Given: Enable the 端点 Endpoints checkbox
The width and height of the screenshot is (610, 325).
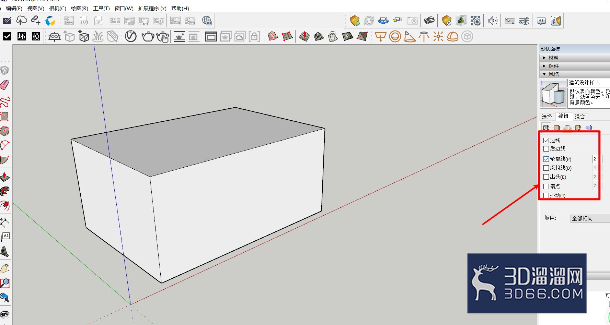Looking at the screenshot, I should [546, 186].
